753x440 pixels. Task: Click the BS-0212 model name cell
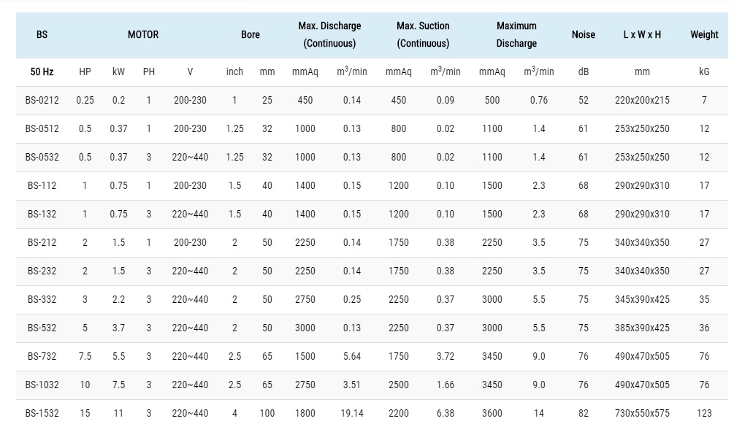pos(42,100)
